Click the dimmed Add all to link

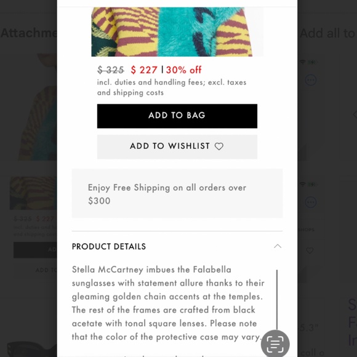pos(327,33)
